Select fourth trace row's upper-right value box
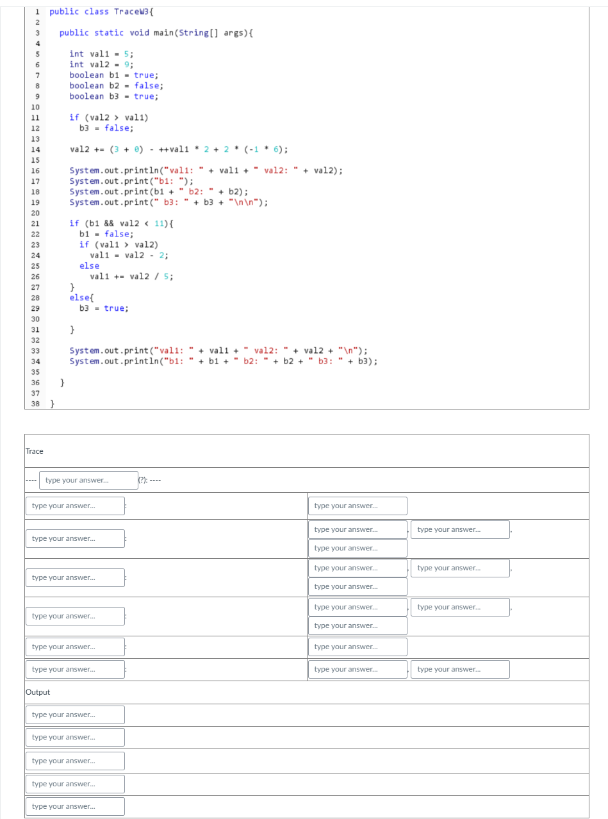The width and height of the screenshot is (608, 819). click(461, 607)
